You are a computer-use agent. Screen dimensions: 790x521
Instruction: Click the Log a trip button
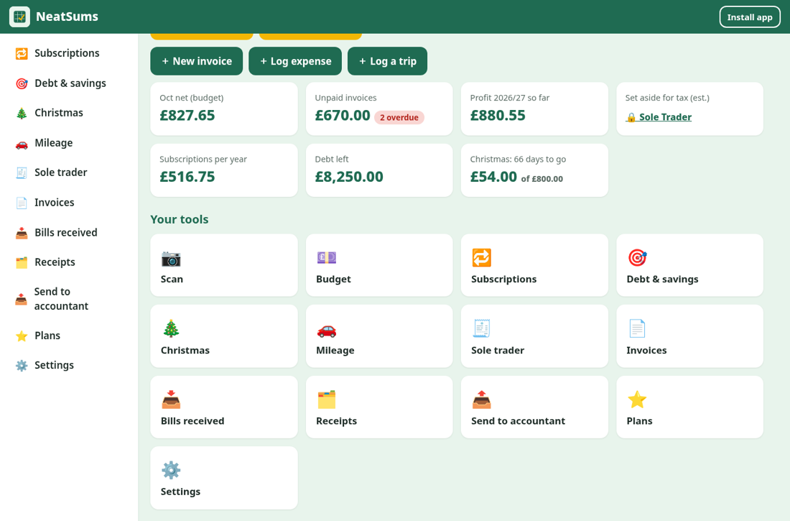pos(387,61)
